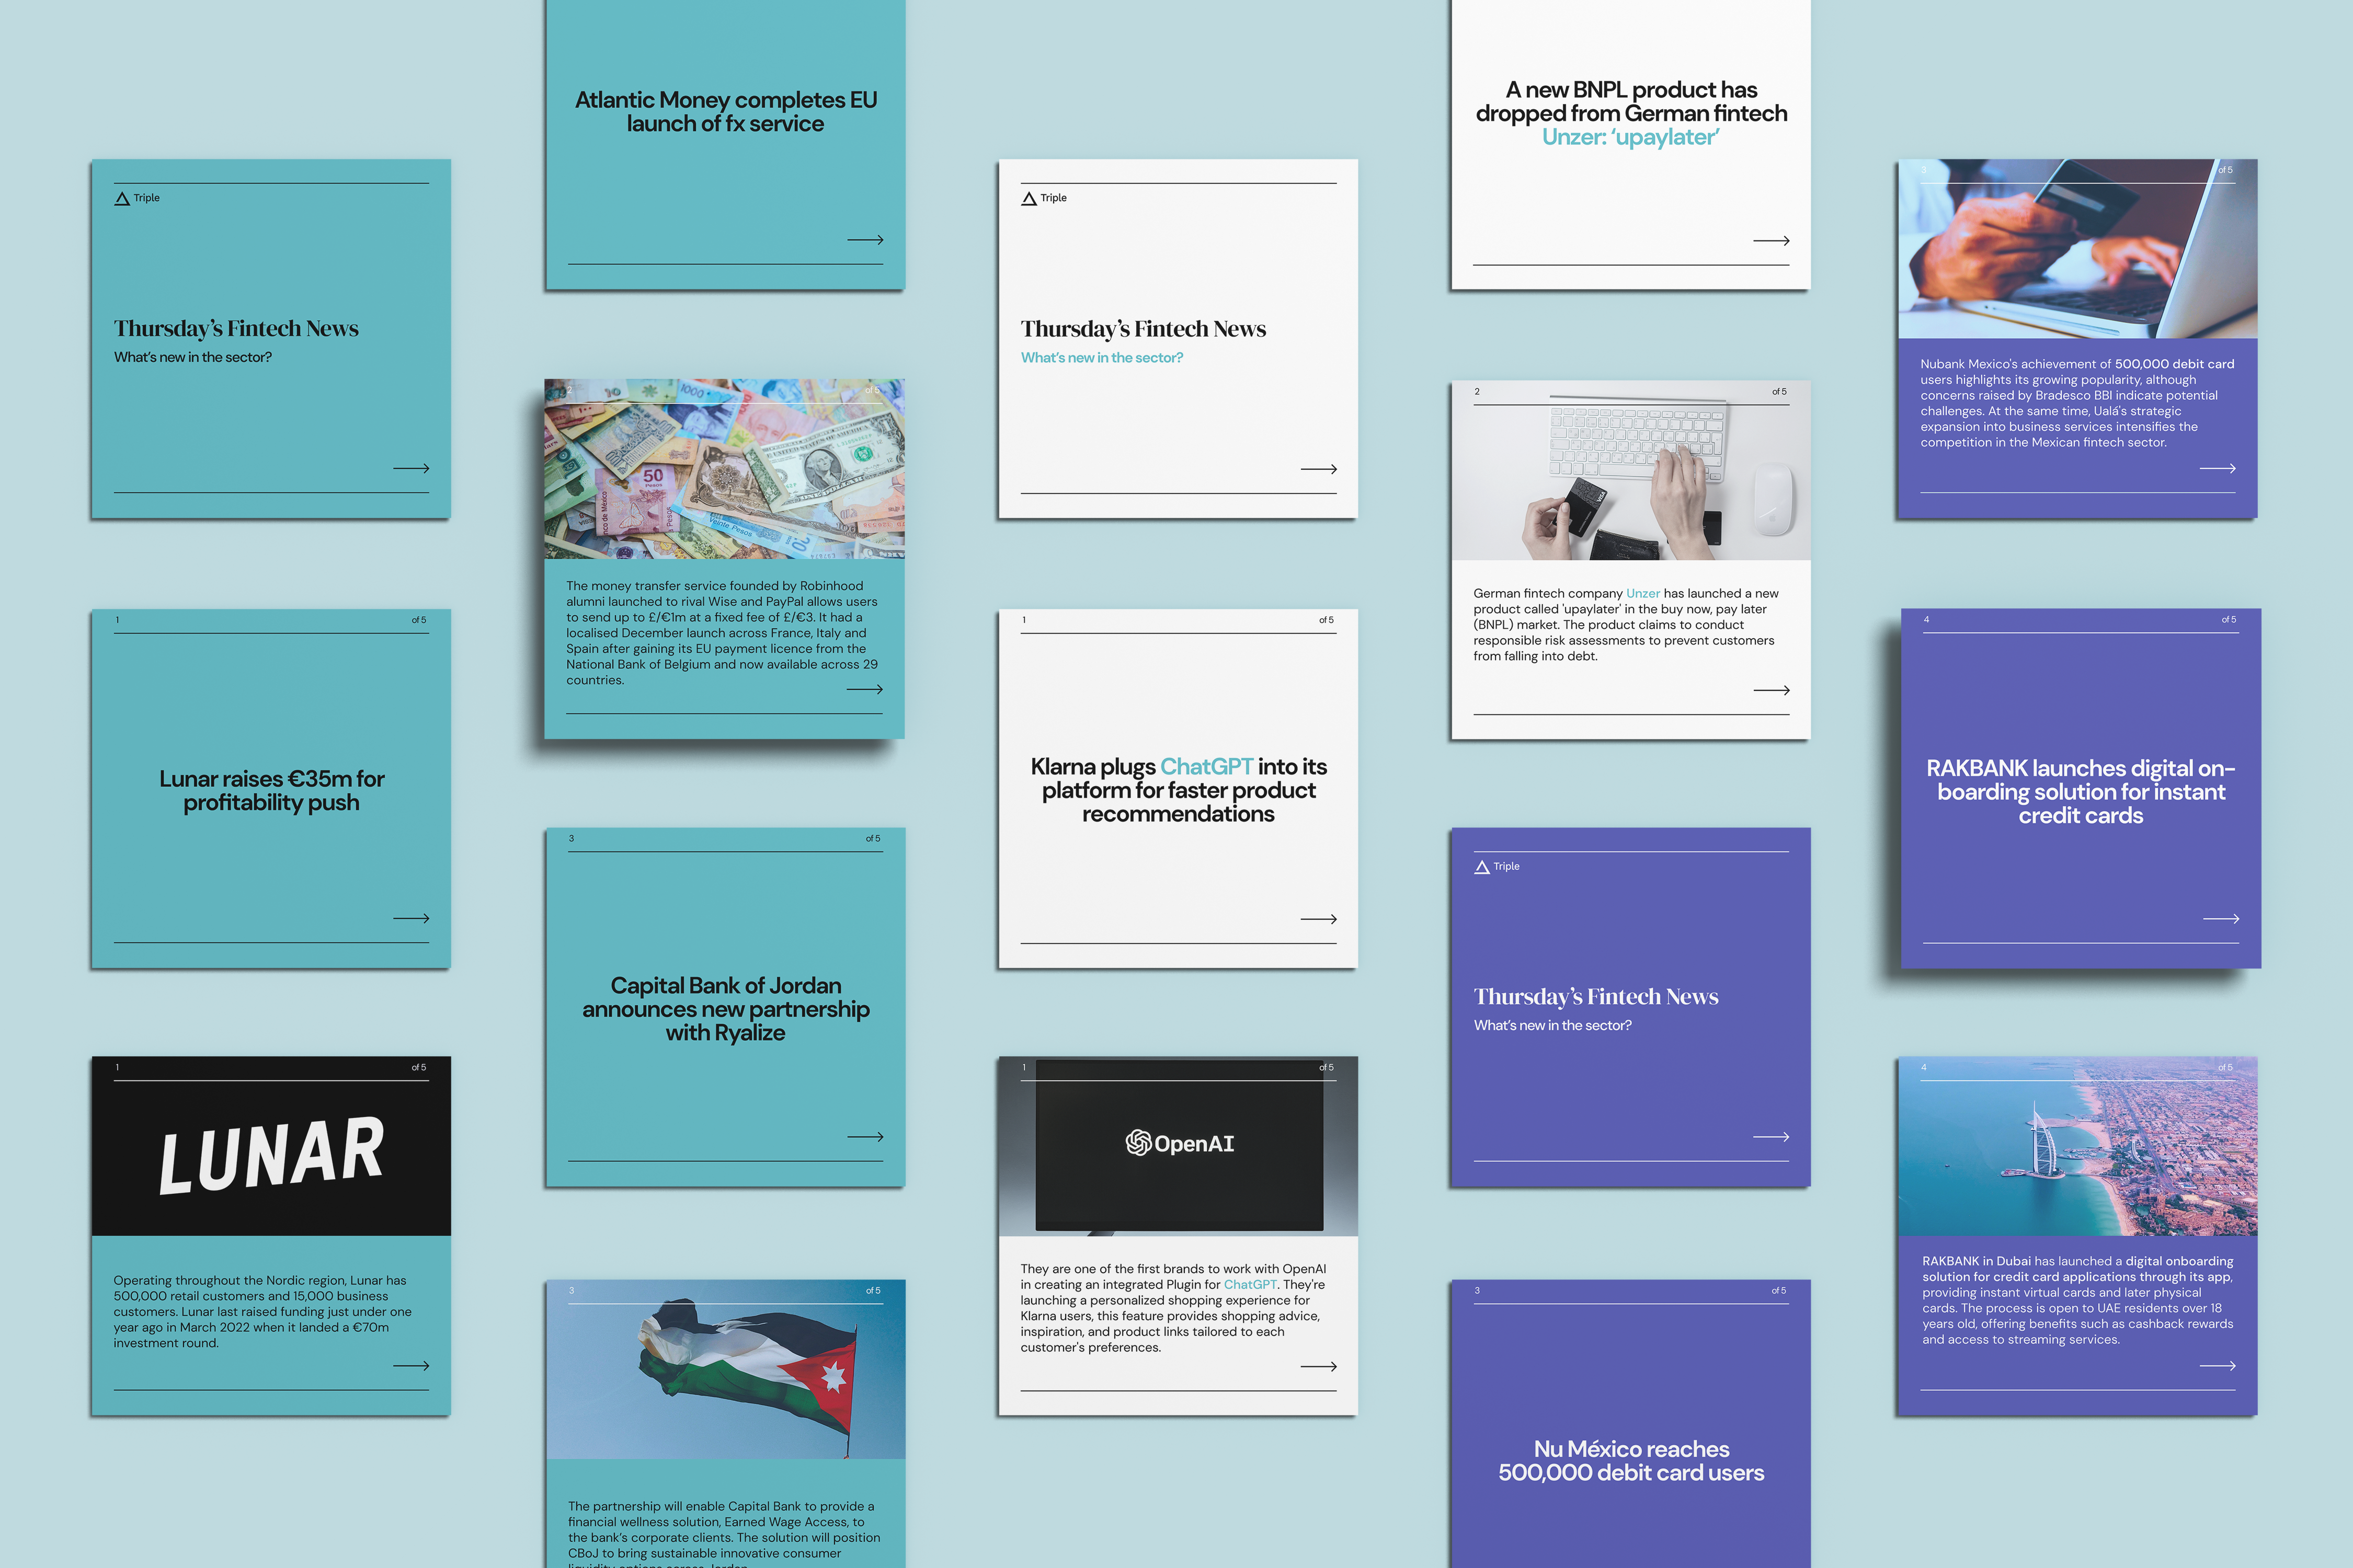Click the arrow on the Atlantic Money headline card
2353x1568 pixels.
pyautogui.click(x=864, y=240)
